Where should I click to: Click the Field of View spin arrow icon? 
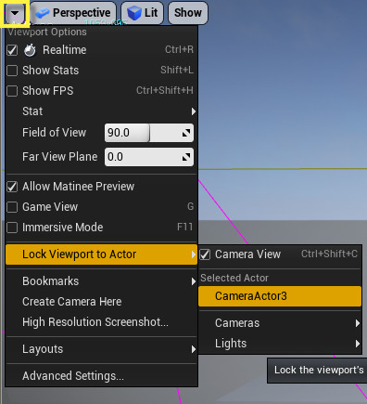[186, 133]
